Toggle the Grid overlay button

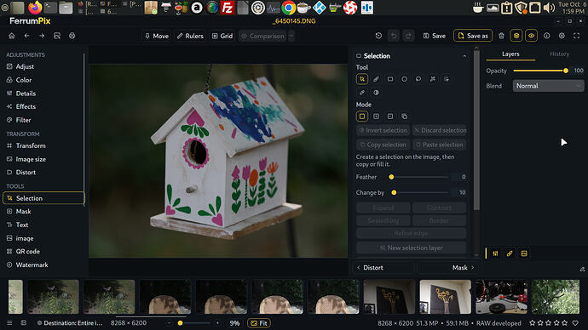tap(222, 36)
